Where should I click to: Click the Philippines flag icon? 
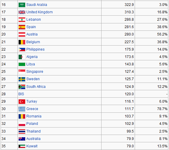pos(22,50)
